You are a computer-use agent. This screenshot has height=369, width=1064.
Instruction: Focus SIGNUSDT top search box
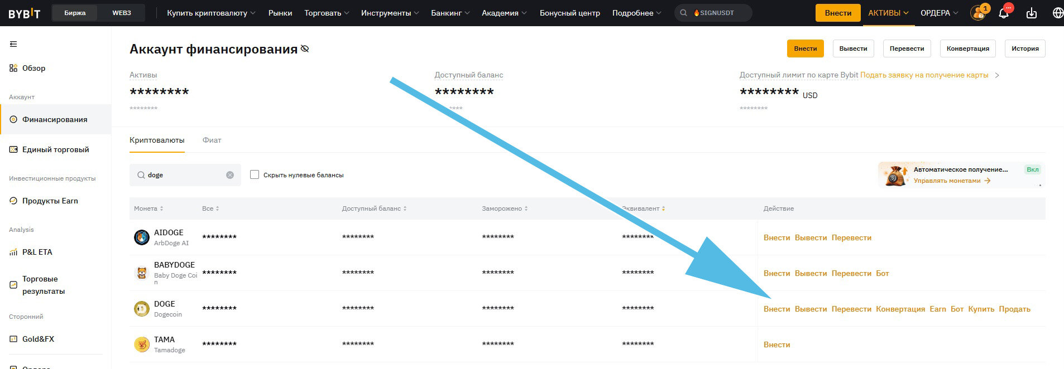pyautogui.click(x=713, y=13)
